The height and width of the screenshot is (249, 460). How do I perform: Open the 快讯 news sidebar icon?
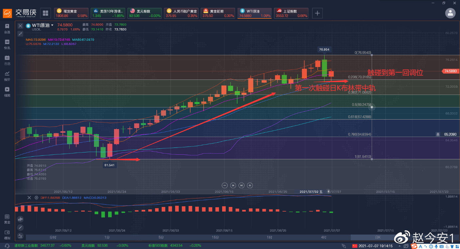pos(7,44)
